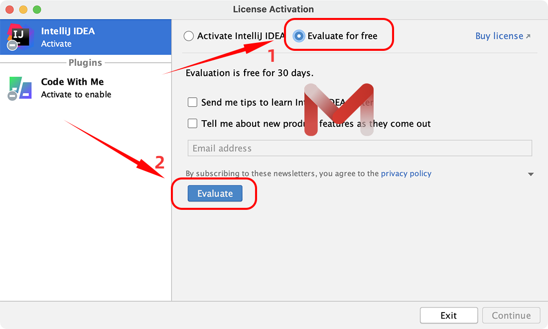548x329 pixels.
Task: Click the red M watermark logo
Action: [x=339, y=110]
